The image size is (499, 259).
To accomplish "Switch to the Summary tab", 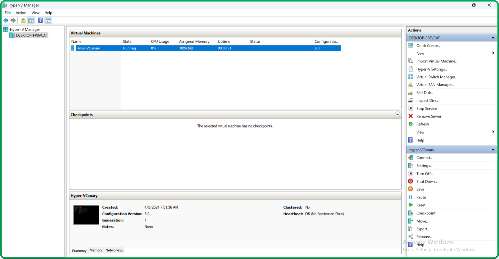I will click(x=79, y=250).
